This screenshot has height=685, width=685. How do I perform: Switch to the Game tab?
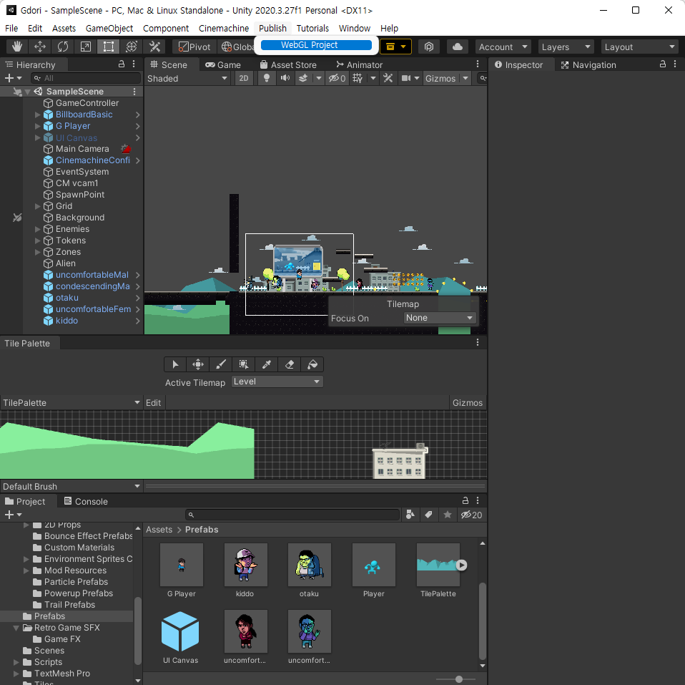coord(223,64)
